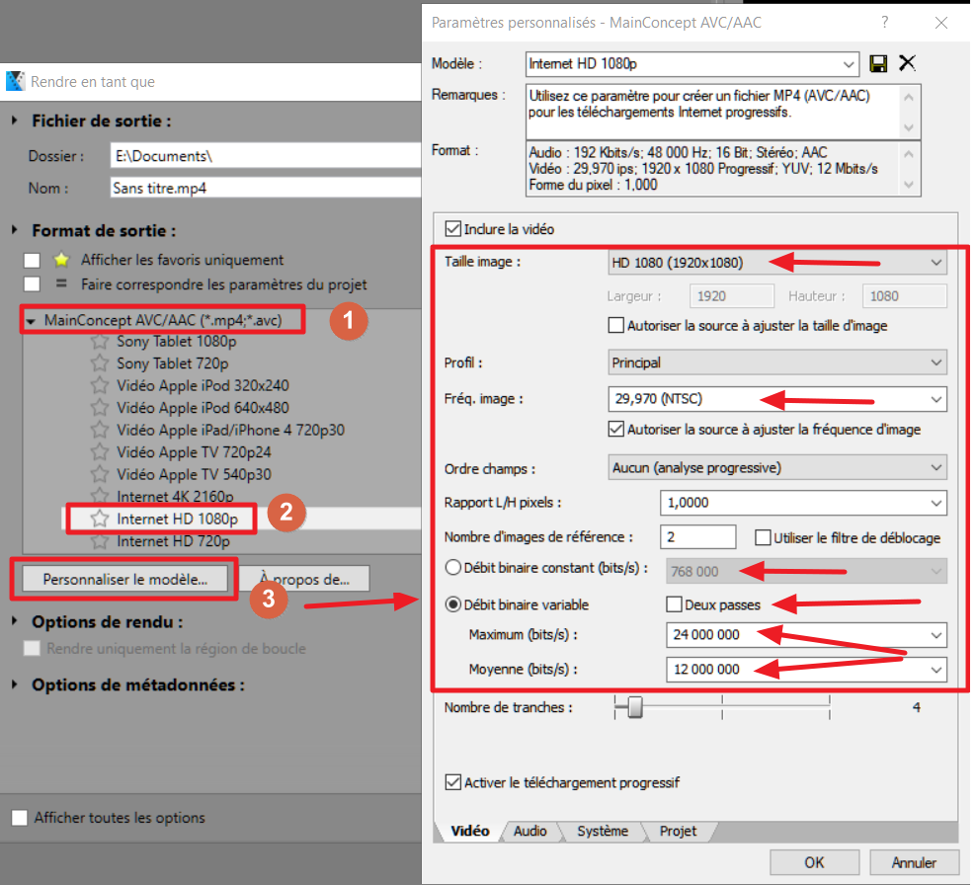Image resolution: width=976 pixels, height=885 pixels.
Task: Select Débit binaire variable radio button
Action: [x=453, y=604]
